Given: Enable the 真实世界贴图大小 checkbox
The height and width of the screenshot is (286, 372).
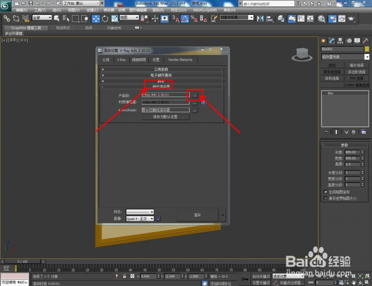Looking at the screenshot, I should (325, 198).
